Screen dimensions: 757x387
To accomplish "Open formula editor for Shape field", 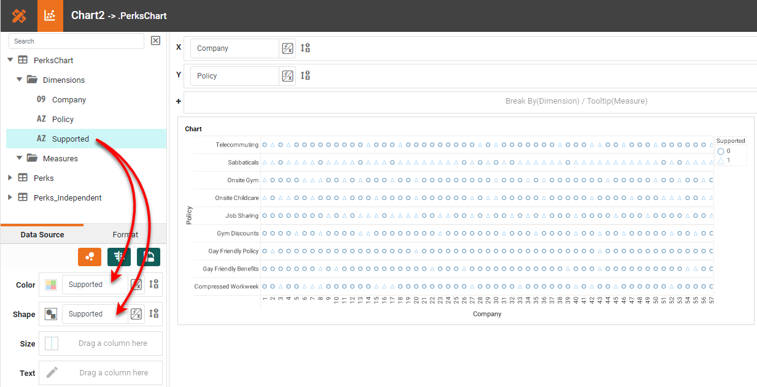I will click(136, 314).
